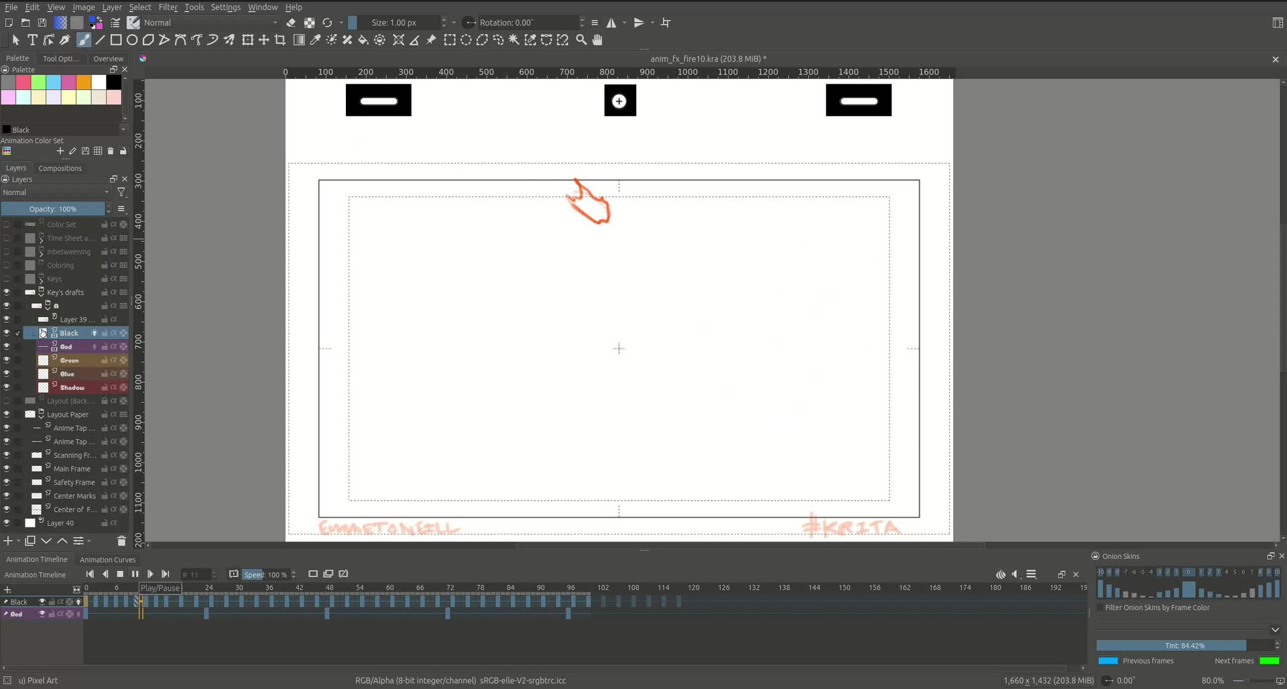The height and width of the screenshot is (689, 1287).
Task: Activate the Zoom magnifier tool
Action: pos(581,40)
